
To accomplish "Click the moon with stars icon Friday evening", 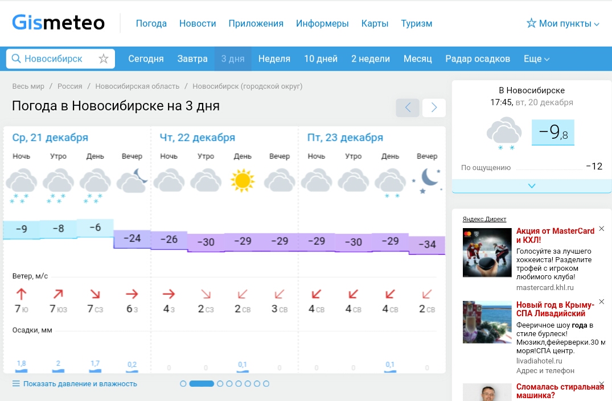I will coord(426,181).
